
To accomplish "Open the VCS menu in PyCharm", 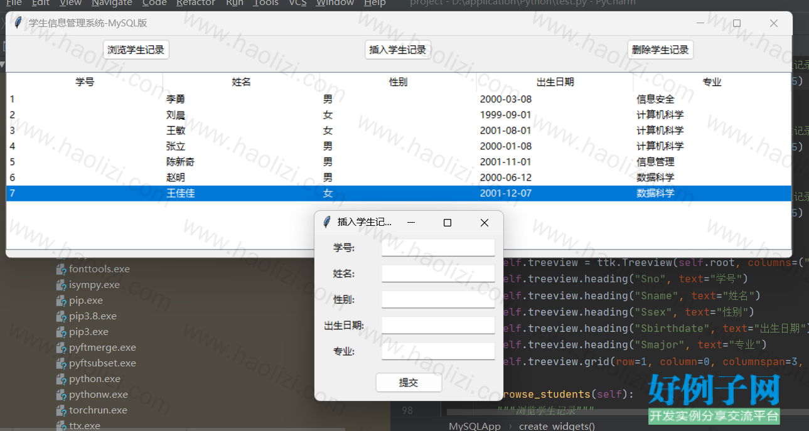I will pyautogui.click(x=297, y=3).
